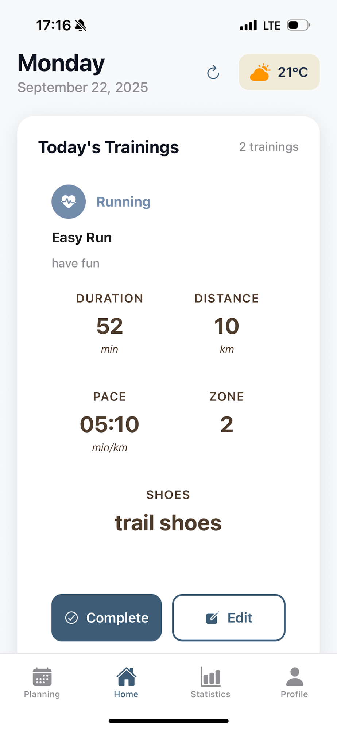Open the Planning calendar tab
This screenshot has width=337, height=730.
click(42, 683)
